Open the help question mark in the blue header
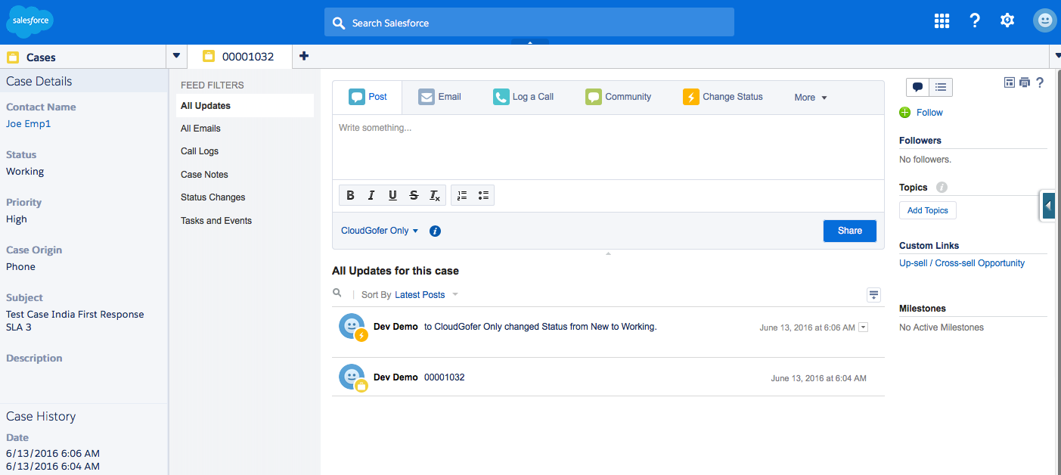Image resolution: width=1061 pixels, height=475 pixels. pyautogui.click(x=975, y=21)
